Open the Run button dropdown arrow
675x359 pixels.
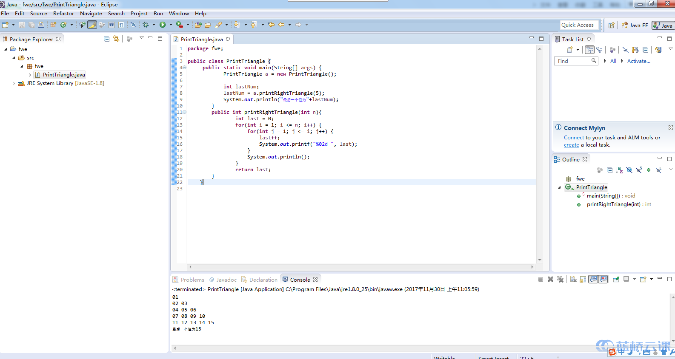pyautogui.click(x=171, y=25)
